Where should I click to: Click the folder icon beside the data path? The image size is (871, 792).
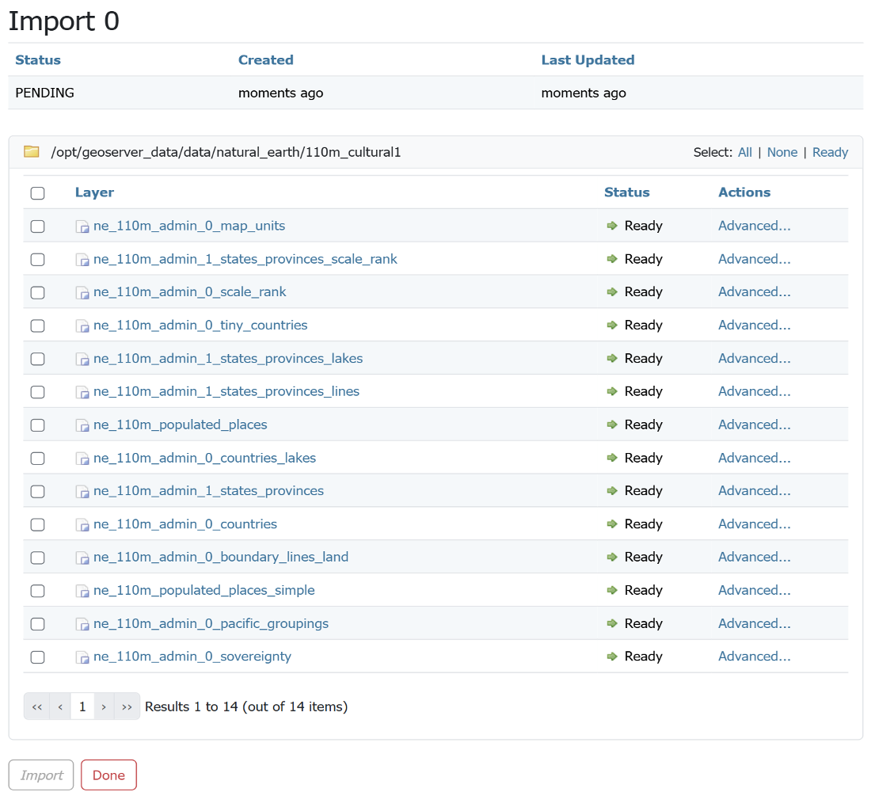pos(31,152)
